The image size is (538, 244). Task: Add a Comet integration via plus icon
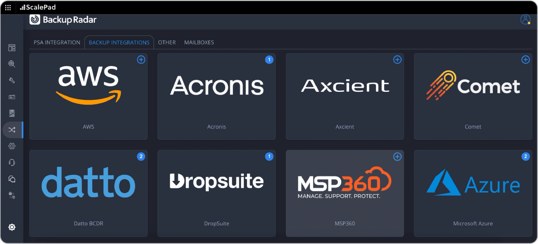pyautogui.click(x=526, y=59)
